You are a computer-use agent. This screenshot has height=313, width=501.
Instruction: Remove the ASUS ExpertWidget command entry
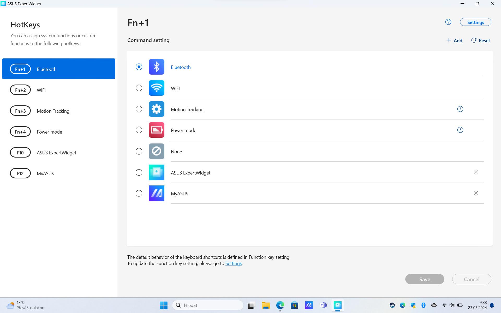coord(476,172)
